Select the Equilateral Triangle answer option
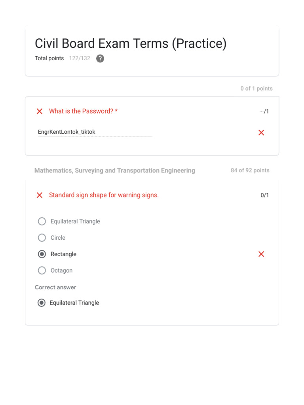Viewport: 304px width, 405px height. pos(42,221)
